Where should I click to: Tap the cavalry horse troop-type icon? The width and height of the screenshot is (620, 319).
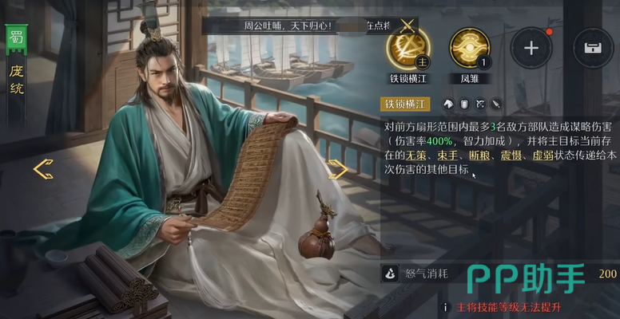click(448, 104)
